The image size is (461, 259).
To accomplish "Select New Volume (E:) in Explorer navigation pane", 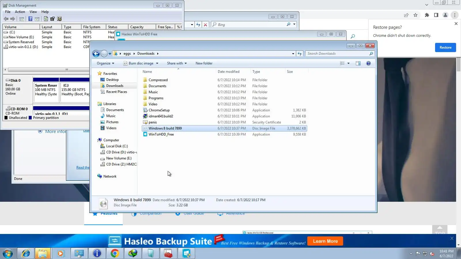I will (x=119, y=158).
